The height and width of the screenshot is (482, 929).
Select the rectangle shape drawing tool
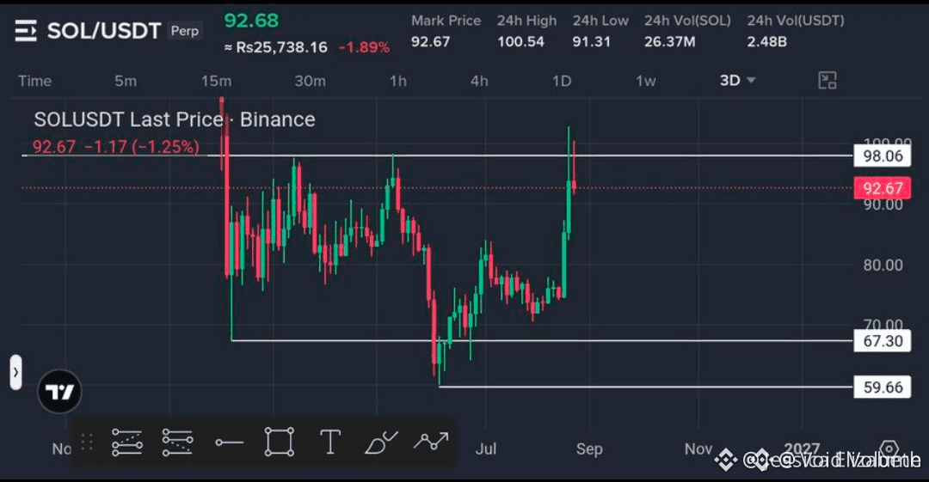coord(279,442)
